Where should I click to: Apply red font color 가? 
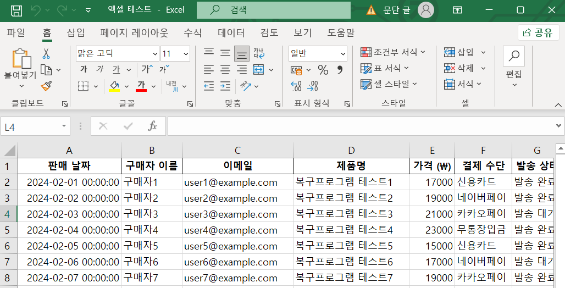(x=141, y=86)
